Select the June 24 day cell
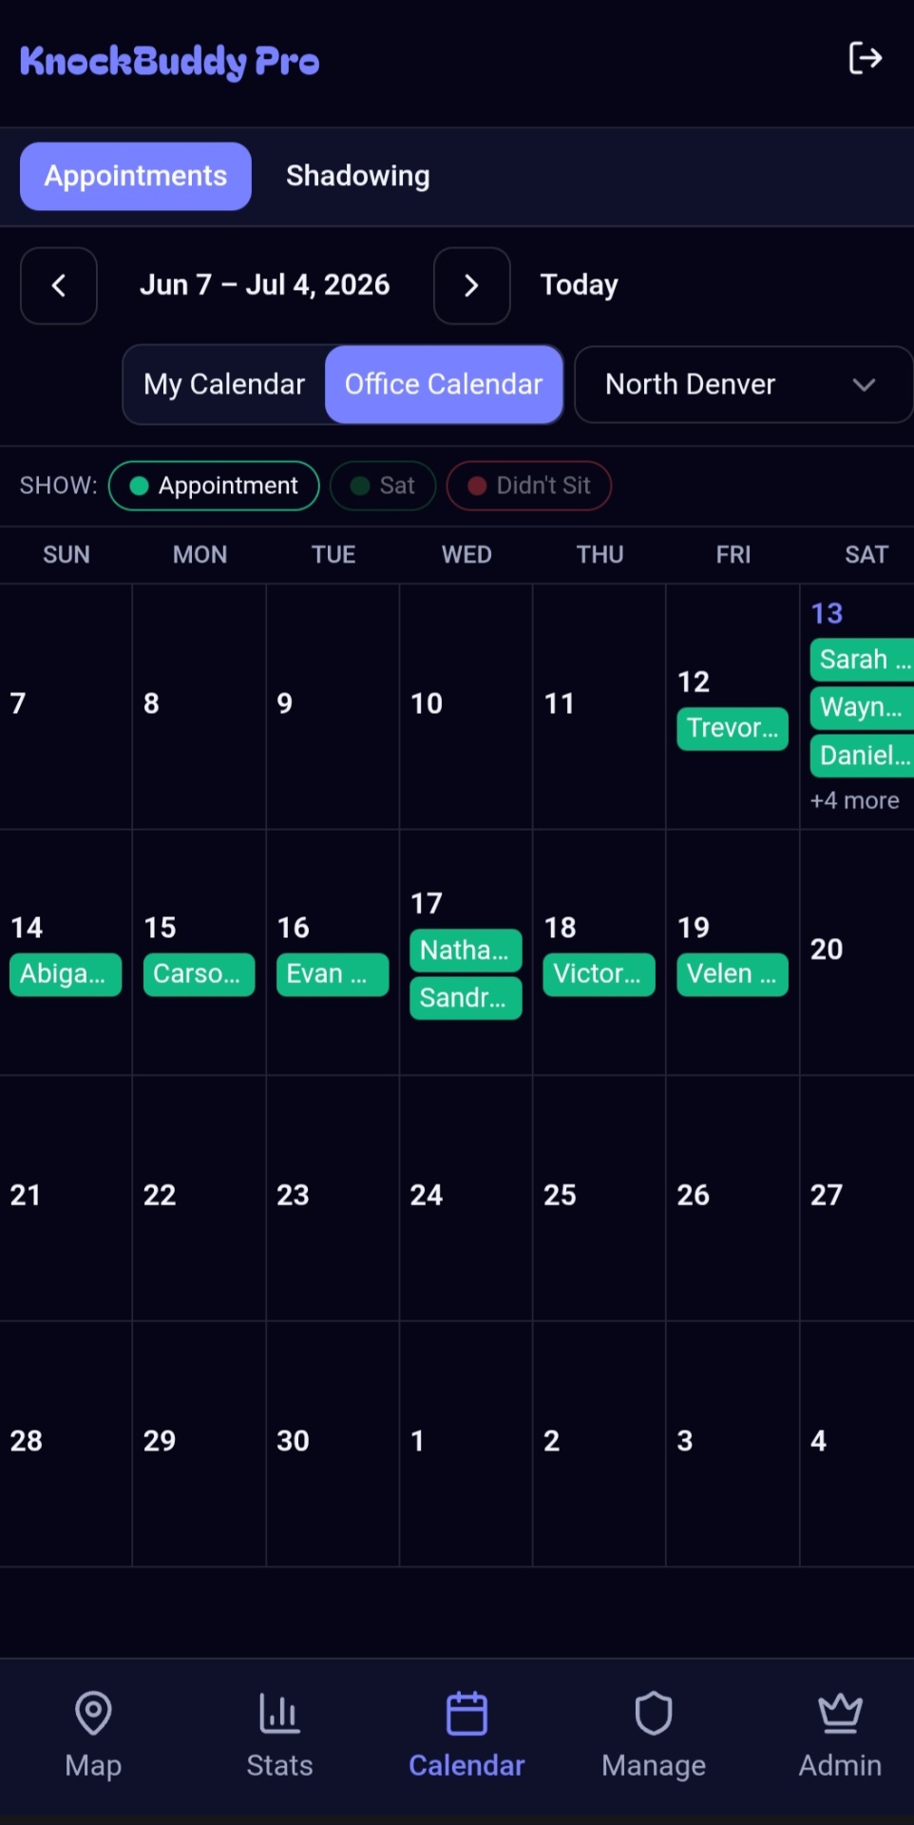The image size is (914, 1825). click(466, 1198)
